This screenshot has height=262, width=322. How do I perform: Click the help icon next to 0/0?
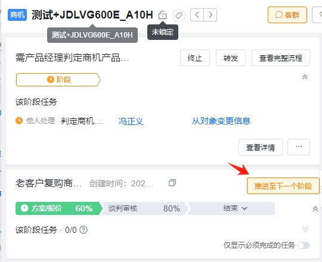pos(83,230)
